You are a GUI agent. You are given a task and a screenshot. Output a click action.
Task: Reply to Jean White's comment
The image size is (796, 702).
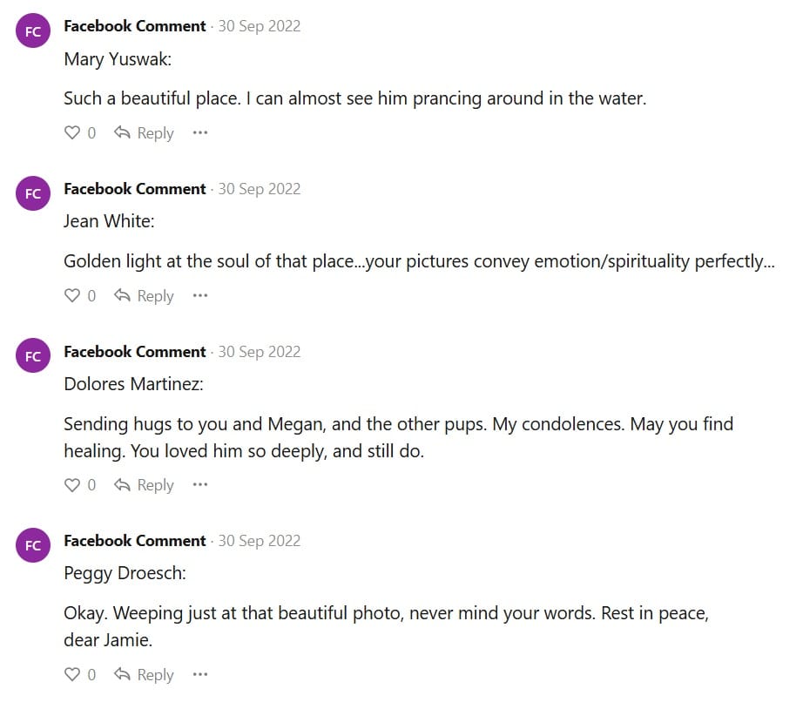coord(145,296)
